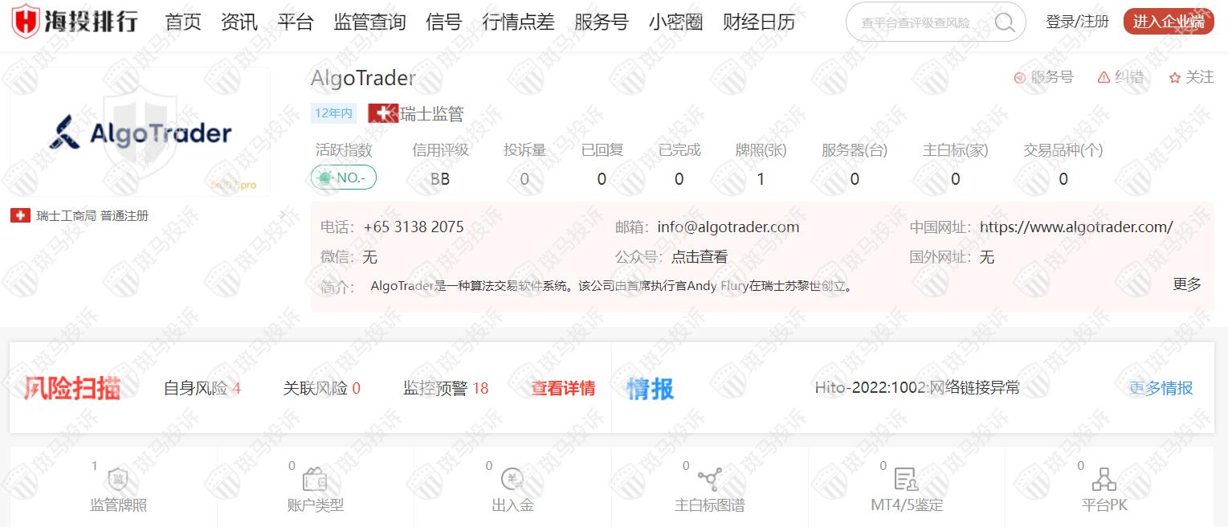Open the 账户类型 wallet icon
1228x527 pixels.
(315, 480)
